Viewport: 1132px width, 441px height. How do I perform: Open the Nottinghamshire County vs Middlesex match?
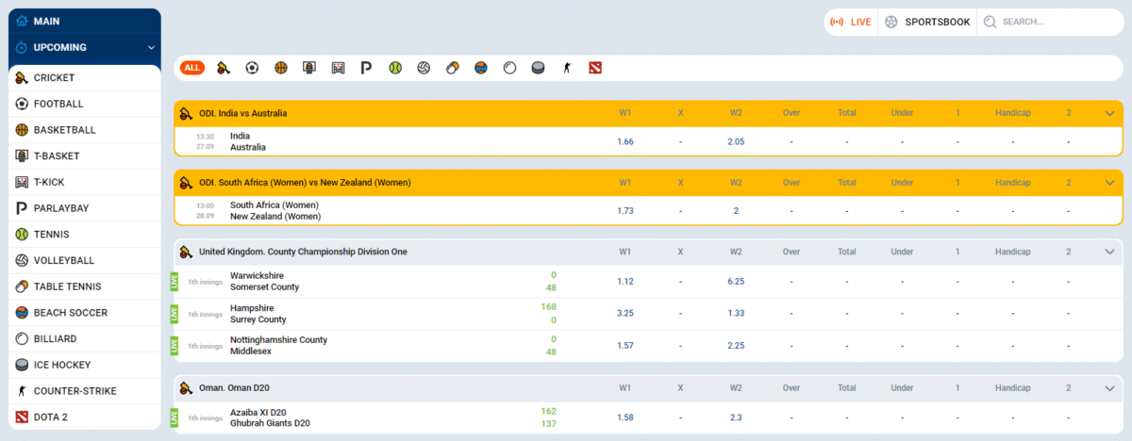[279, 346]
